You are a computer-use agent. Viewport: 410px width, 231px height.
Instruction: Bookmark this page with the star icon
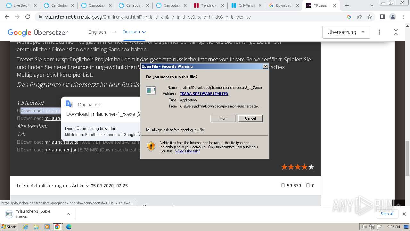click(370, 17)
